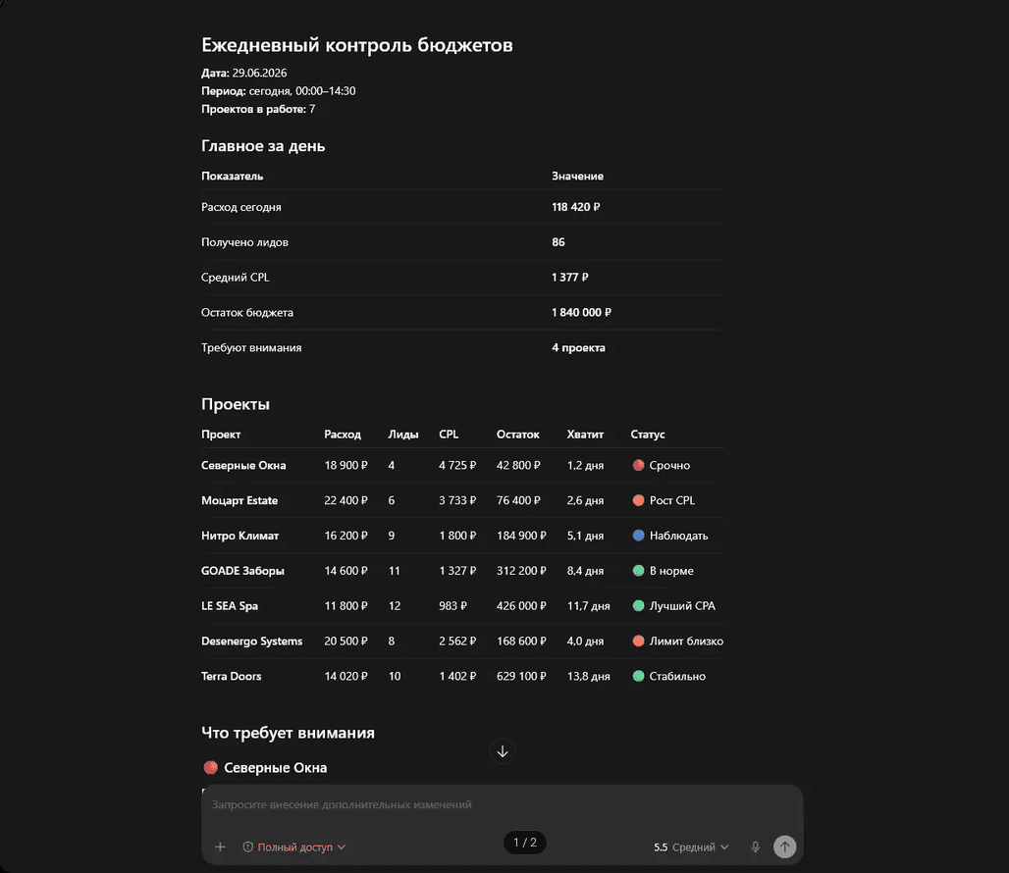Viewport: 1009px width, 873px height.
Task: Click orange status dot beside Лимит близко
Action: (638, 641)
